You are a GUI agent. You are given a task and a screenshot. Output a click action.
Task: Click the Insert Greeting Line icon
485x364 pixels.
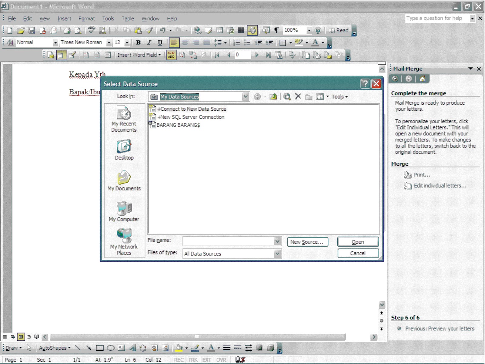tap(97, 55)
